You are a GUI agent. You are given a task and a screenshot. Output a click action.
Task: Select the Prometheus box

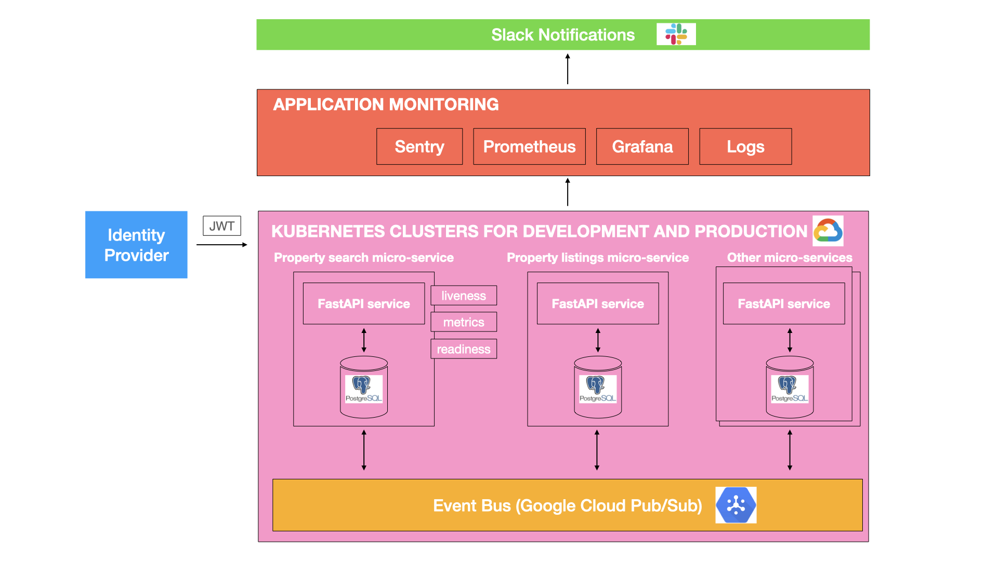point(529,146)
